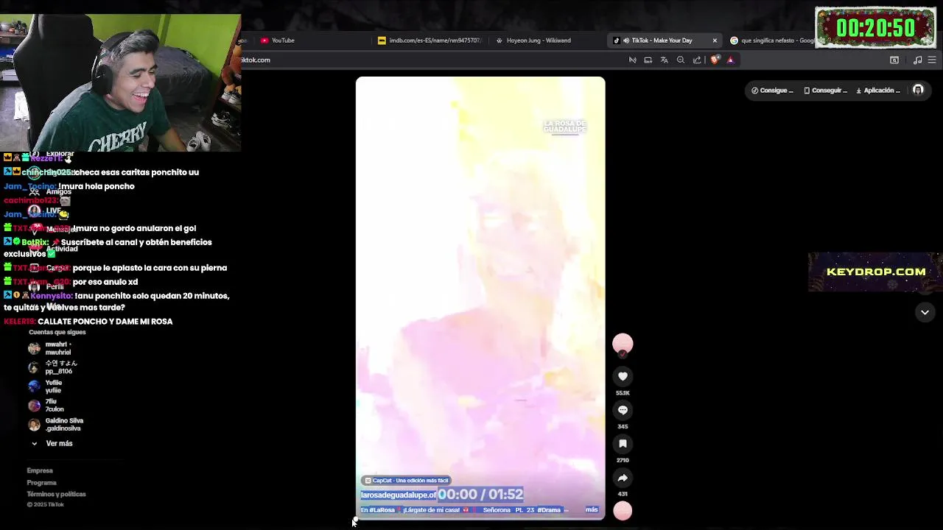Open the creator avatar above the like button

(623, 344)
